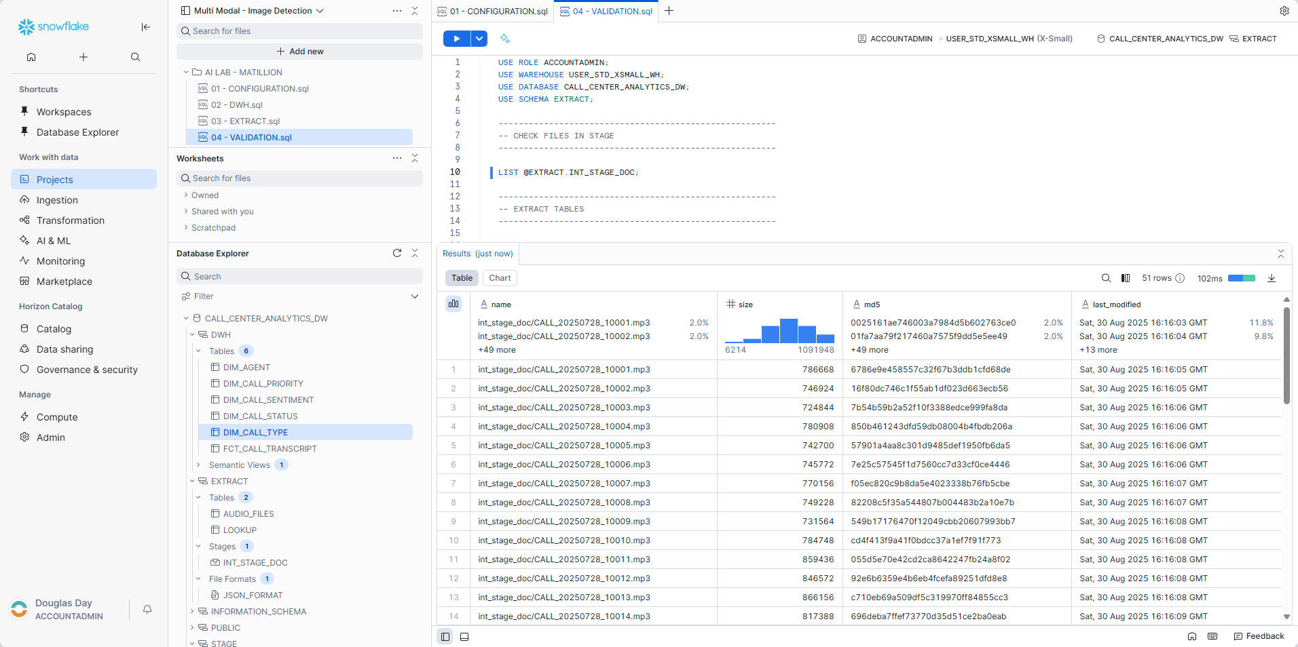1298x647 pixels.
Task: Click the Feedback link
Action: tap(1259, 636)
